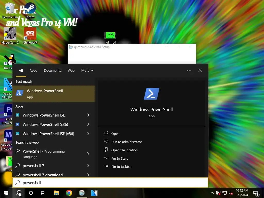Image resolution: width=264 pixels, height=198 pixels.
Task: Minimize the qBittorrent Setup window
Action: [x=167, y=47]
